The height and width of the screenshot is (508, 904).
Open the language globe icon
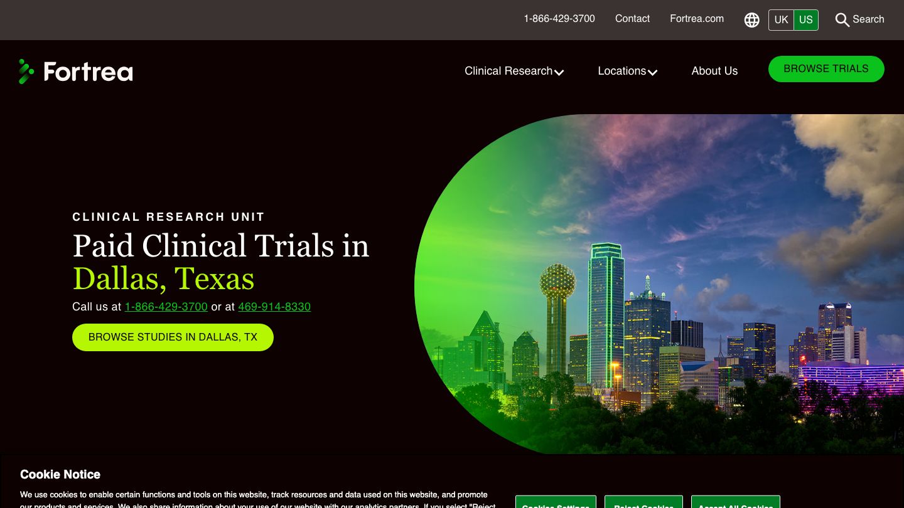click(751, 20)
